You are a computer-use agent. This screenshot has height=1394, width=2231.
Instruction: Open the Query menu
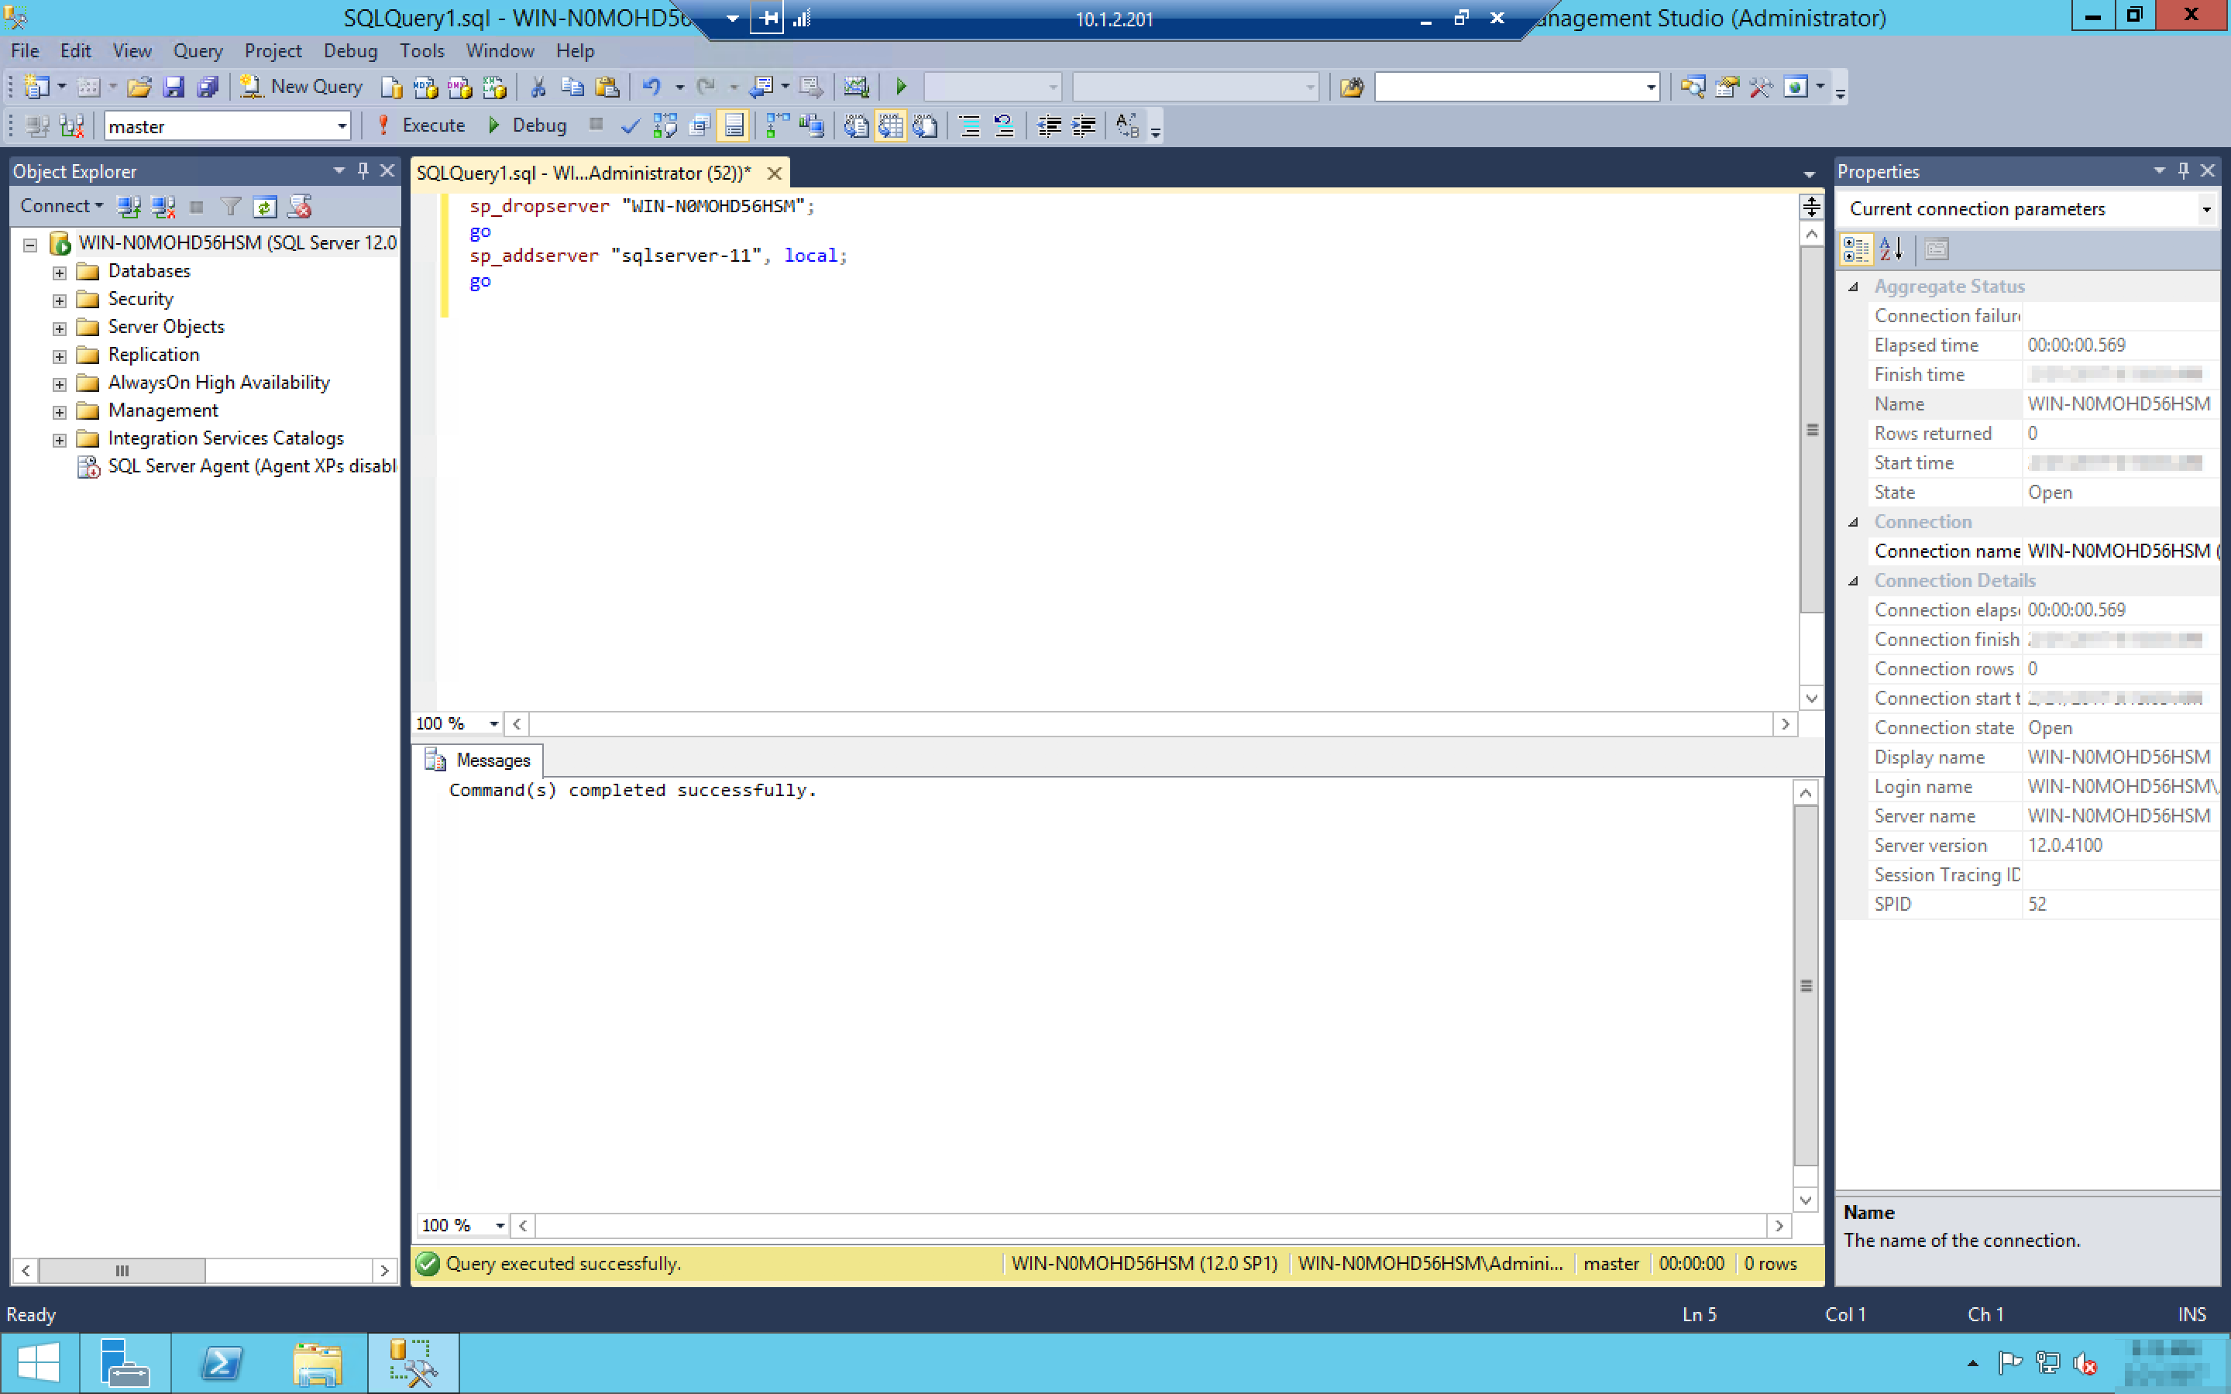pyautogui.click(x=198, y=50)
